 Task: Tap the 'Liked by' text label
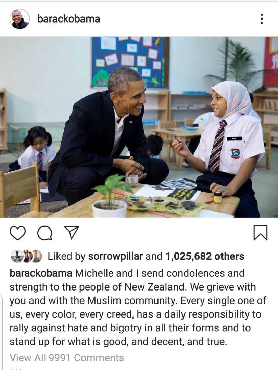click(x=66, y=256)
